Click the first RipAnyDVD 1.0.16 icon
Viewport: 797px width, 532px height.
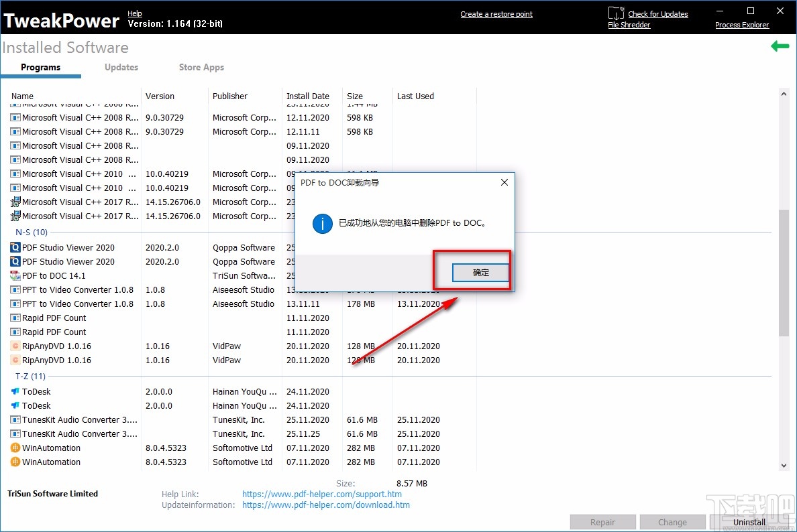(15, 346)
